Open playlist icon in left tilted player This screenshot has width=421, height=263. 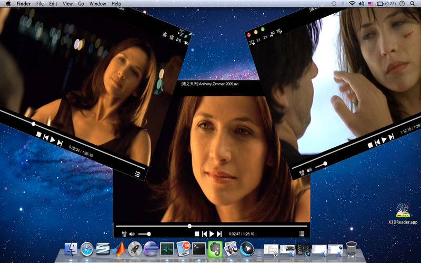(x=137, y=174)
